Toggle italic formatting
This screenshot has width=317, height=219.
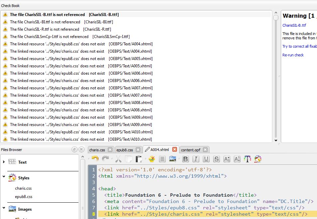pos(196,159)
